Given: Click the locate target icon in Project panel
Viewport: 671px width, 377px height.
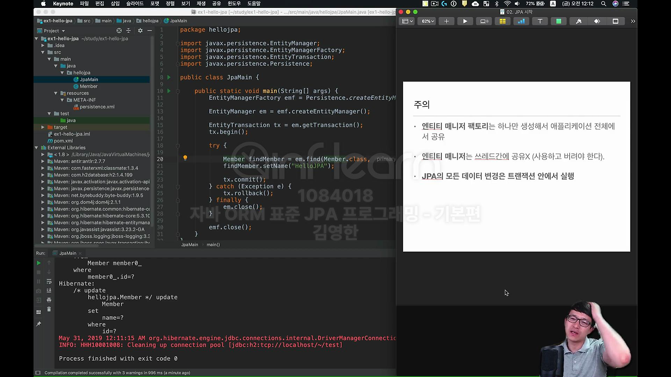Looking at the screenshot, I should pyautogui.click(x=119, y=31).
